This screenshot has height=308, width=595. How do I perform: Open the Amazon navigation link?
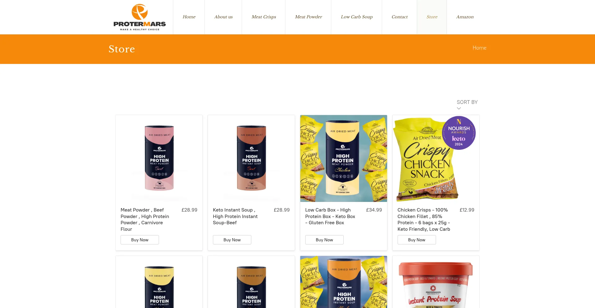coord(465,17)
